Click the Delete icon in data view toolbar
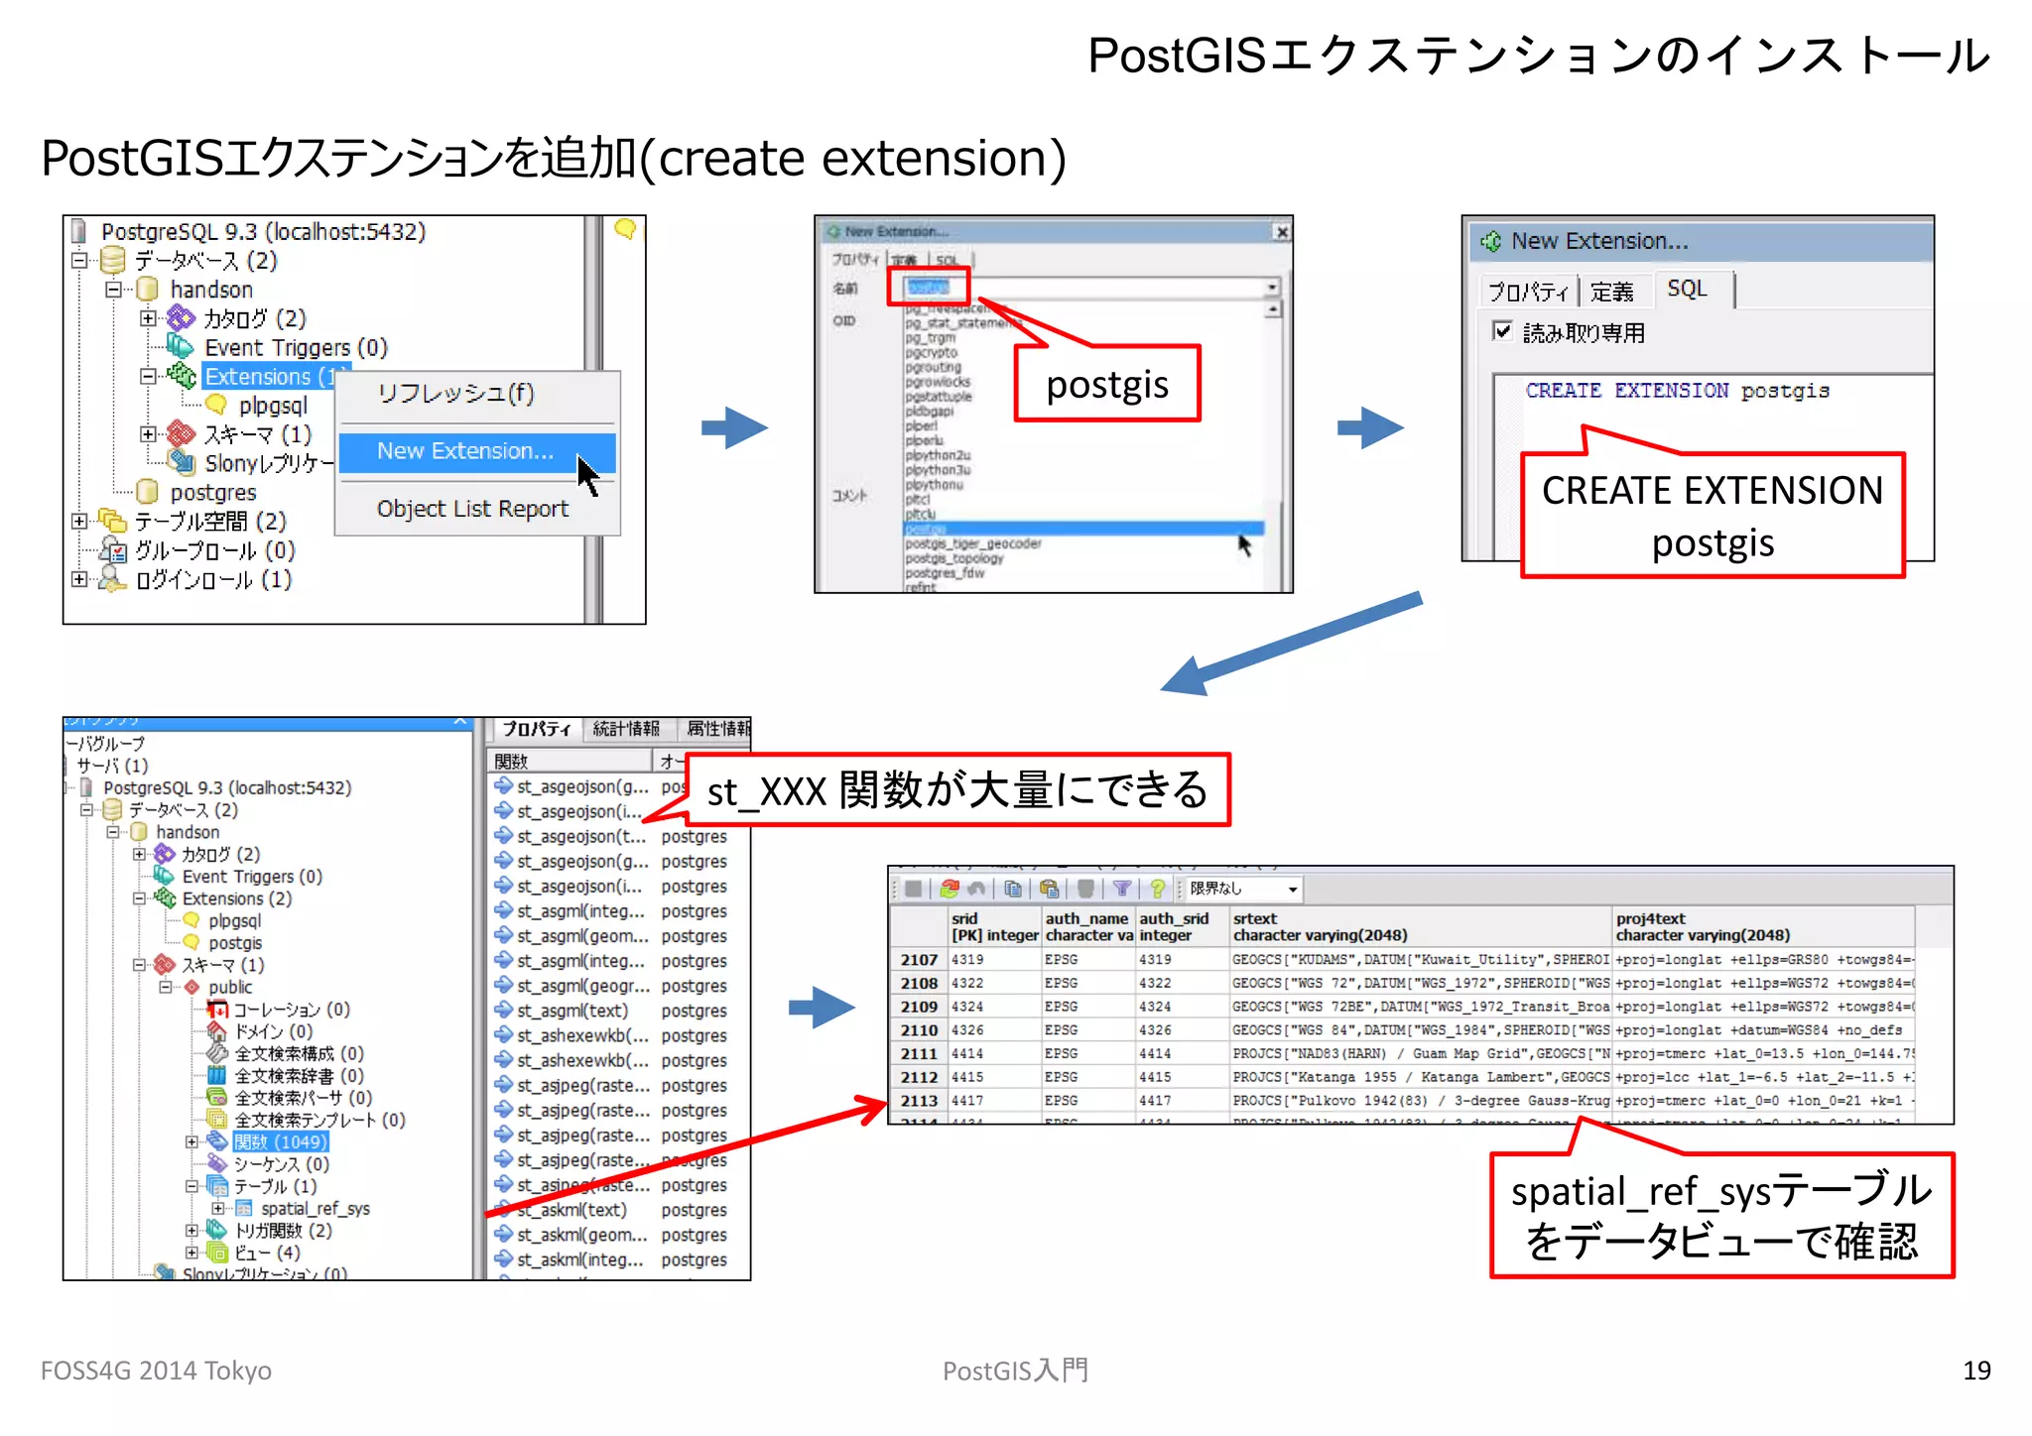The image size is (2032, 1436). point(1085,889)
